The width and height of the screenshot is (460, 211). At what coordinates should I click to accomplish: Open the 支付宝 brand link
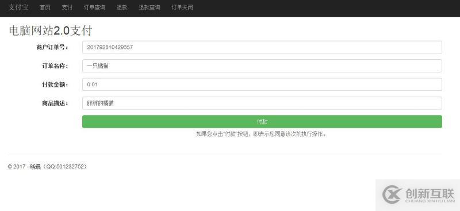(18, 7)
